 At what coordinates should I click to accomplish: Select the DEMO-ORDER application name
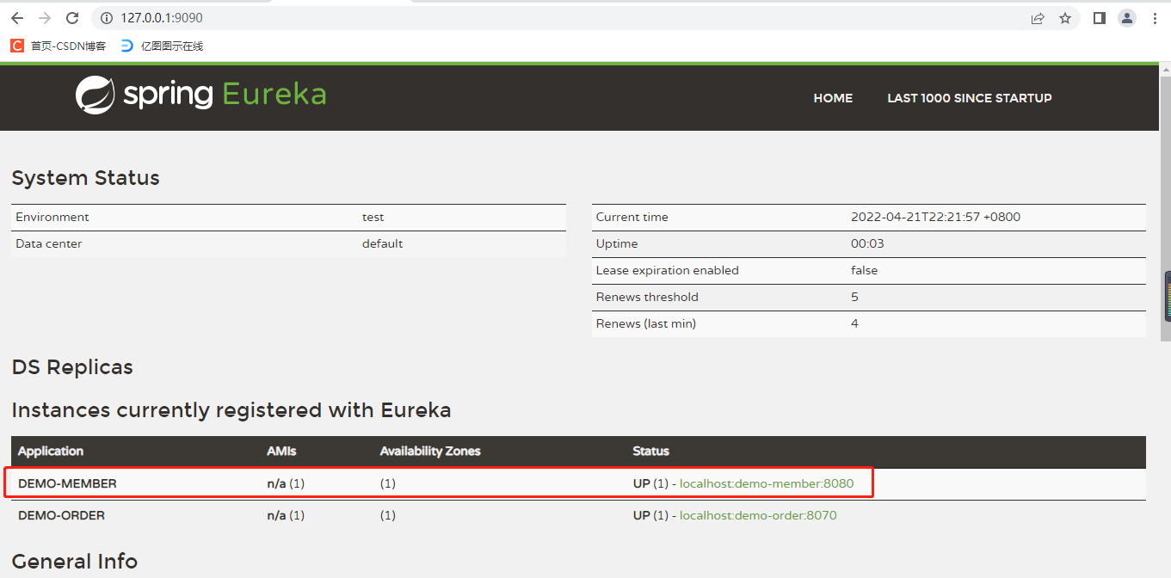(x=61, y=515)
